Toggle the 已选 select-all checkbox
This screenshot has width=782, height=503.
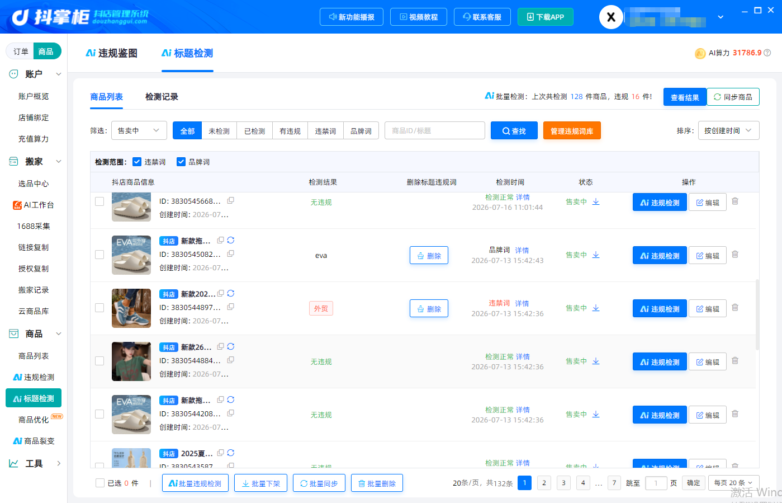100,483
